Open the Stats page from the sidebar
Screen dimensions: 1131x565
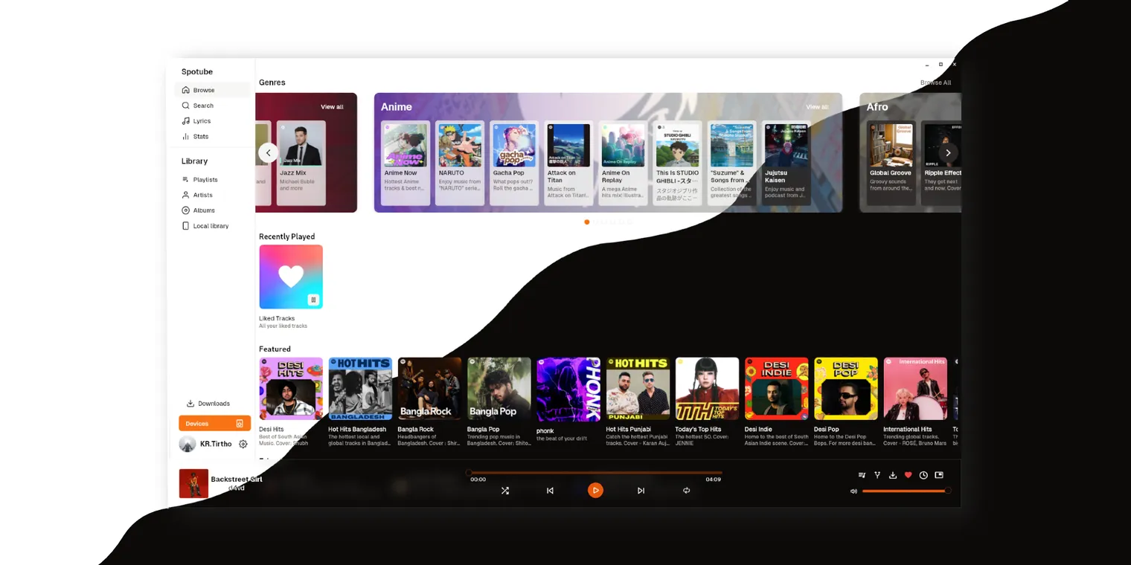[200, 136]
